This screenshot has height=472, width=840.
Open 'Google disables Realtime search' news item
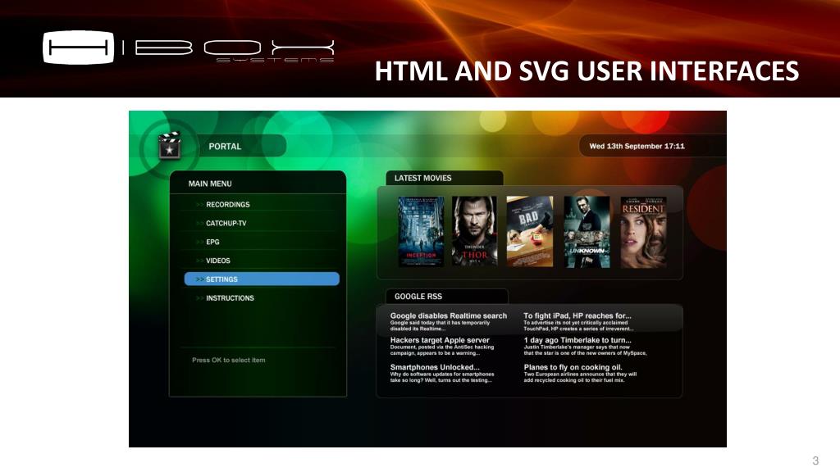point(449,321)
